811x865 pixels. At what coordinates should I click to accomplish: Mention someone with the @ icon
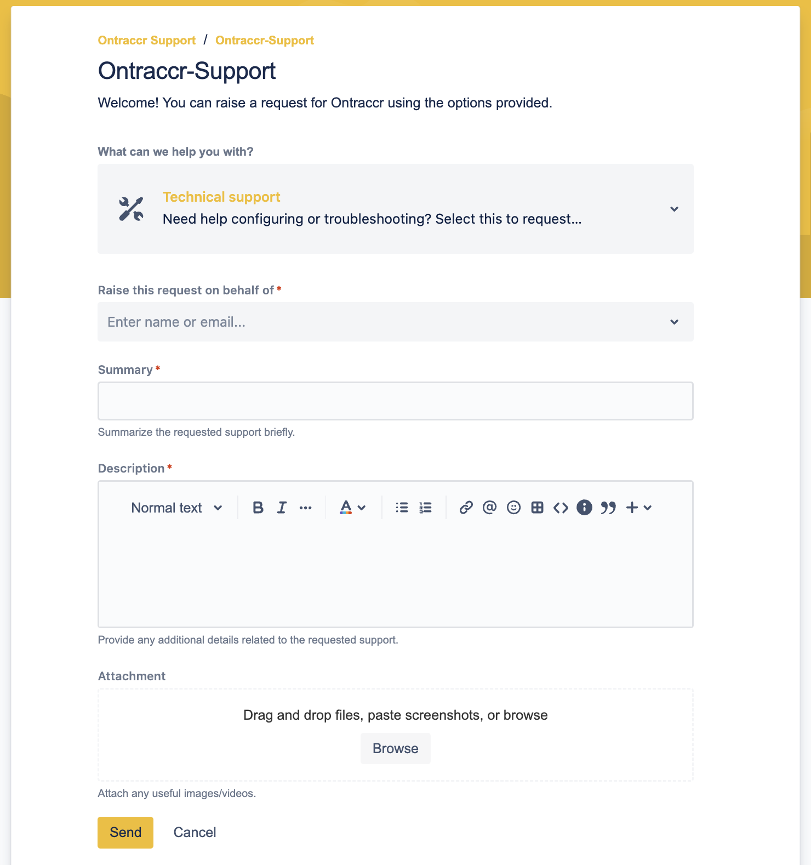point(489,508)
